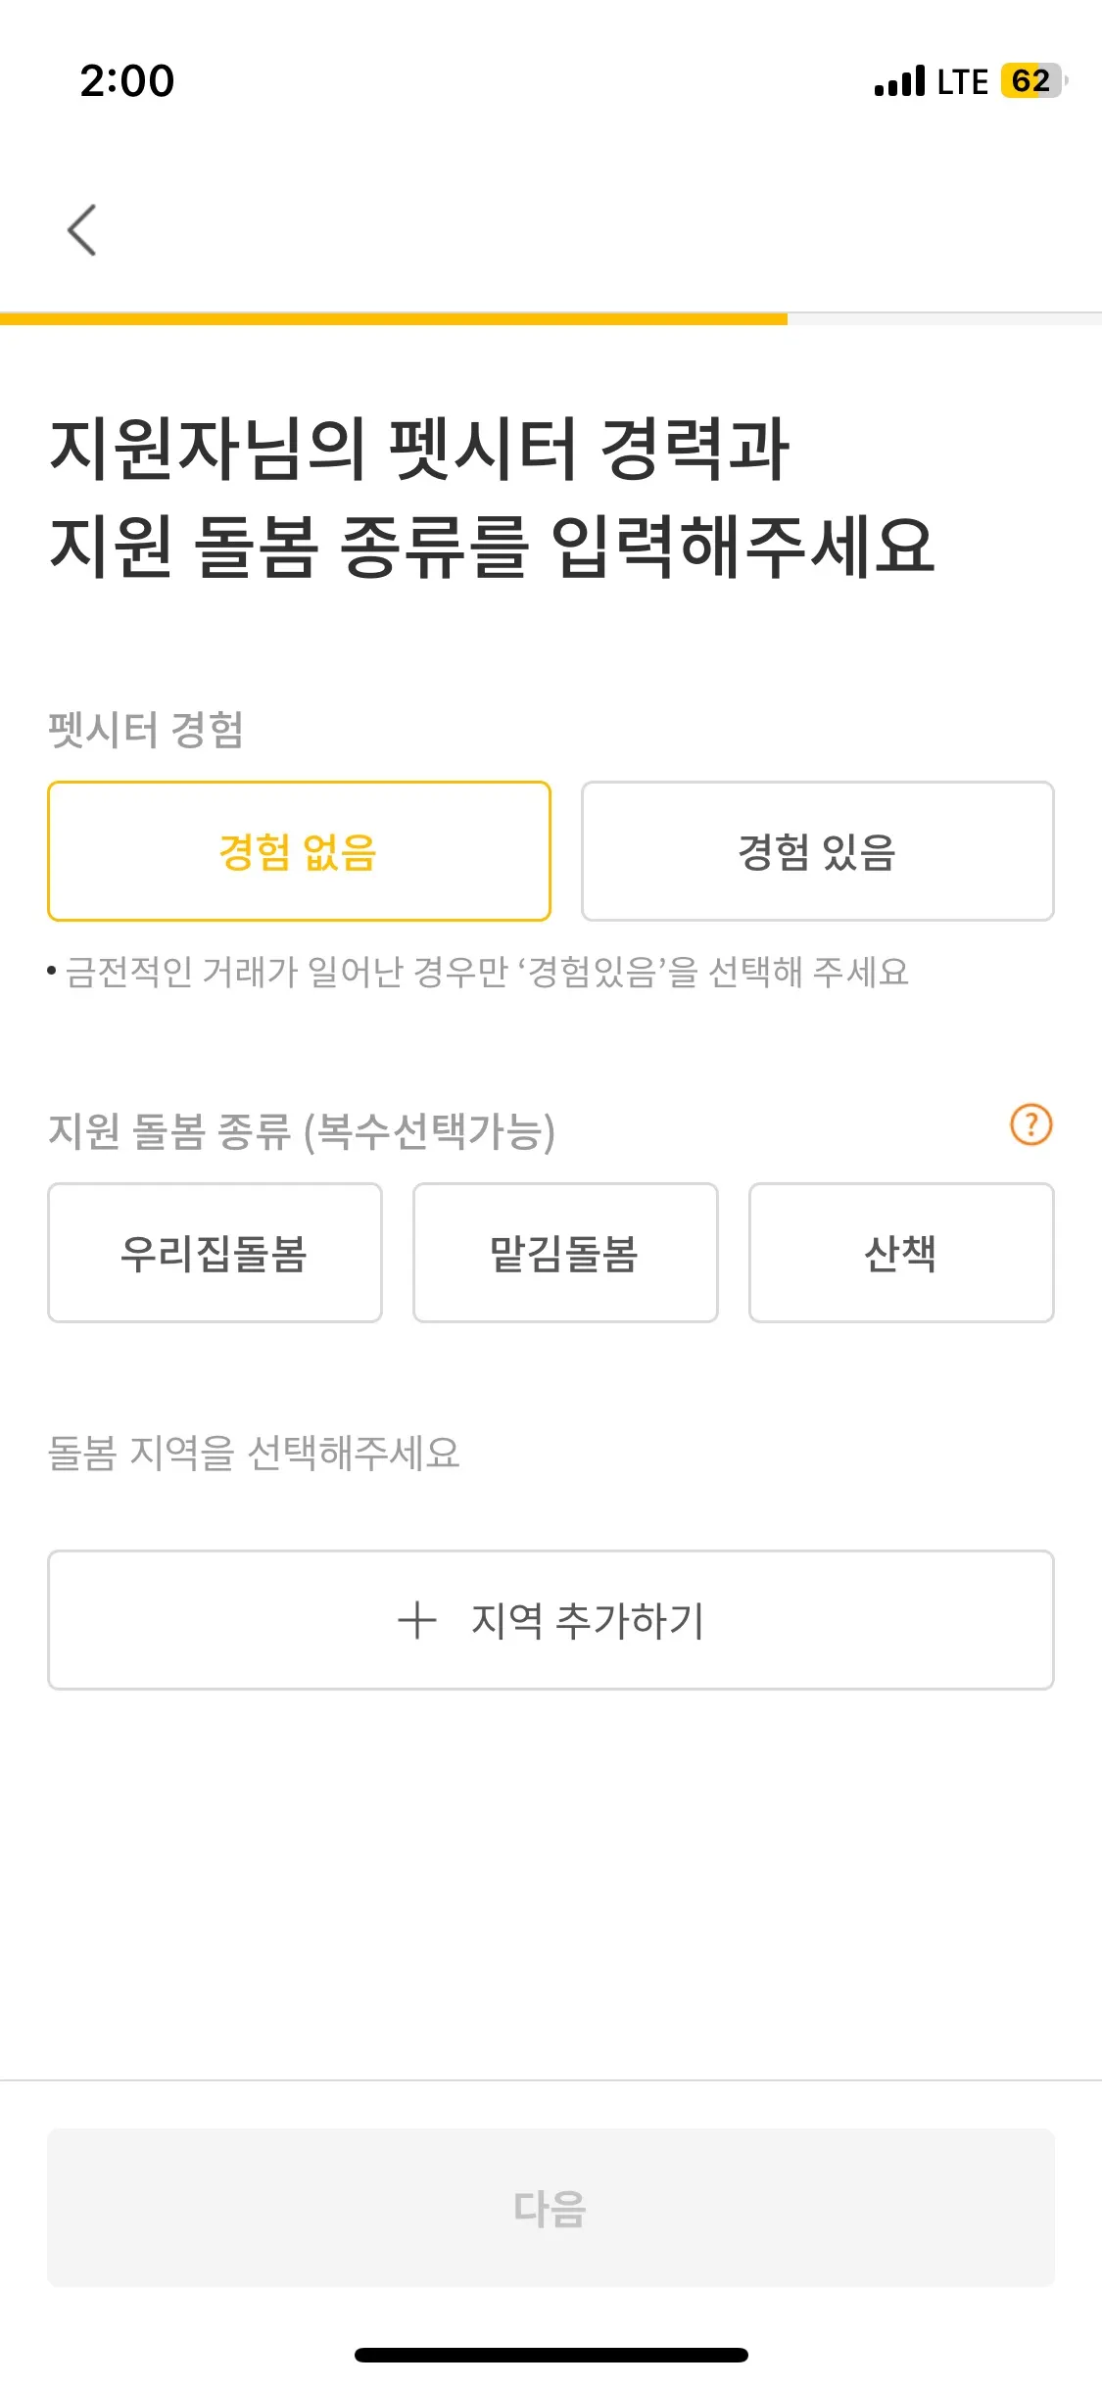This screenshot has height=2386, width=1102.
Task: Toggle the 산책 care type
Action: 901,1253
